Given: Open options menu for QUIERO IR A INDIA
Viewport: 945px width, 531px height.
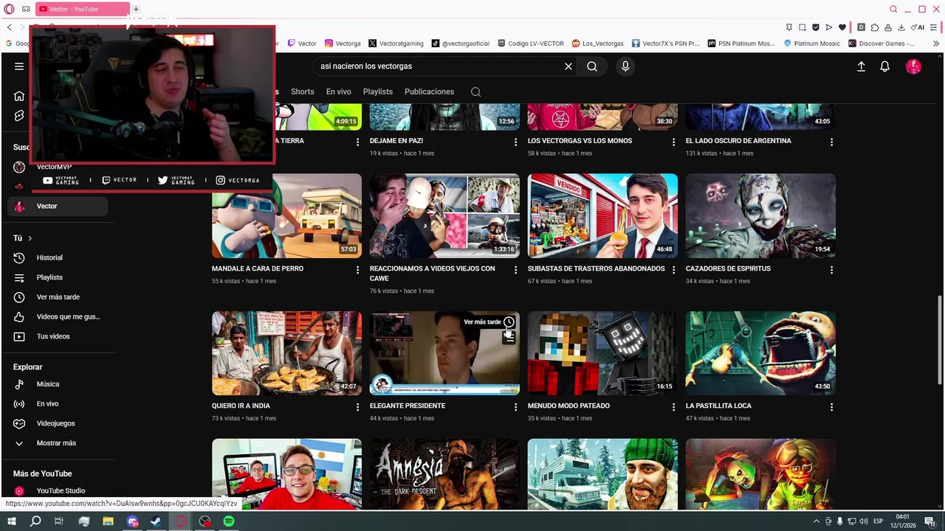Looking at the screenshot, I should [357, 407].
